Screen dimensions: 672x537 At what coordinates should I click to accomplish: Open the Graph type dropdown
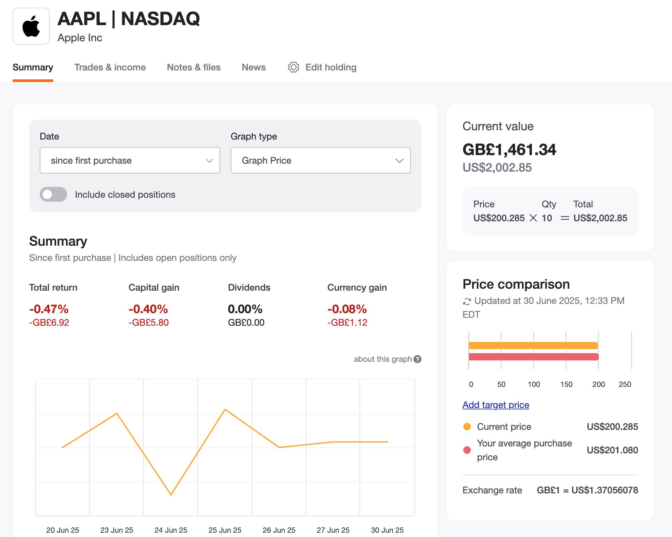[320, 160]
